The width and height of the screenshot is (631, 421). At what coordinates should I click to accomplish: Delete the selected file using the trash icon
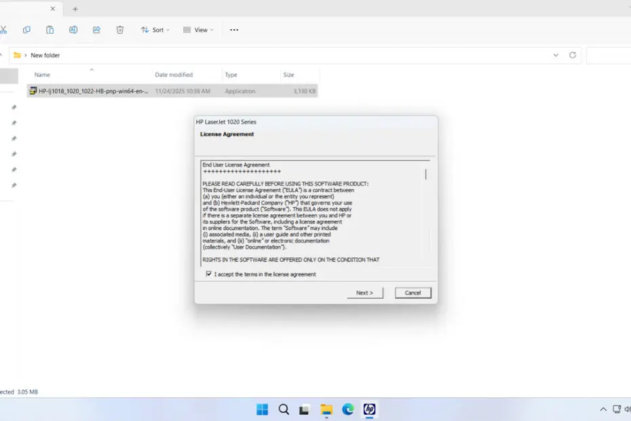[x=119, y=30]
